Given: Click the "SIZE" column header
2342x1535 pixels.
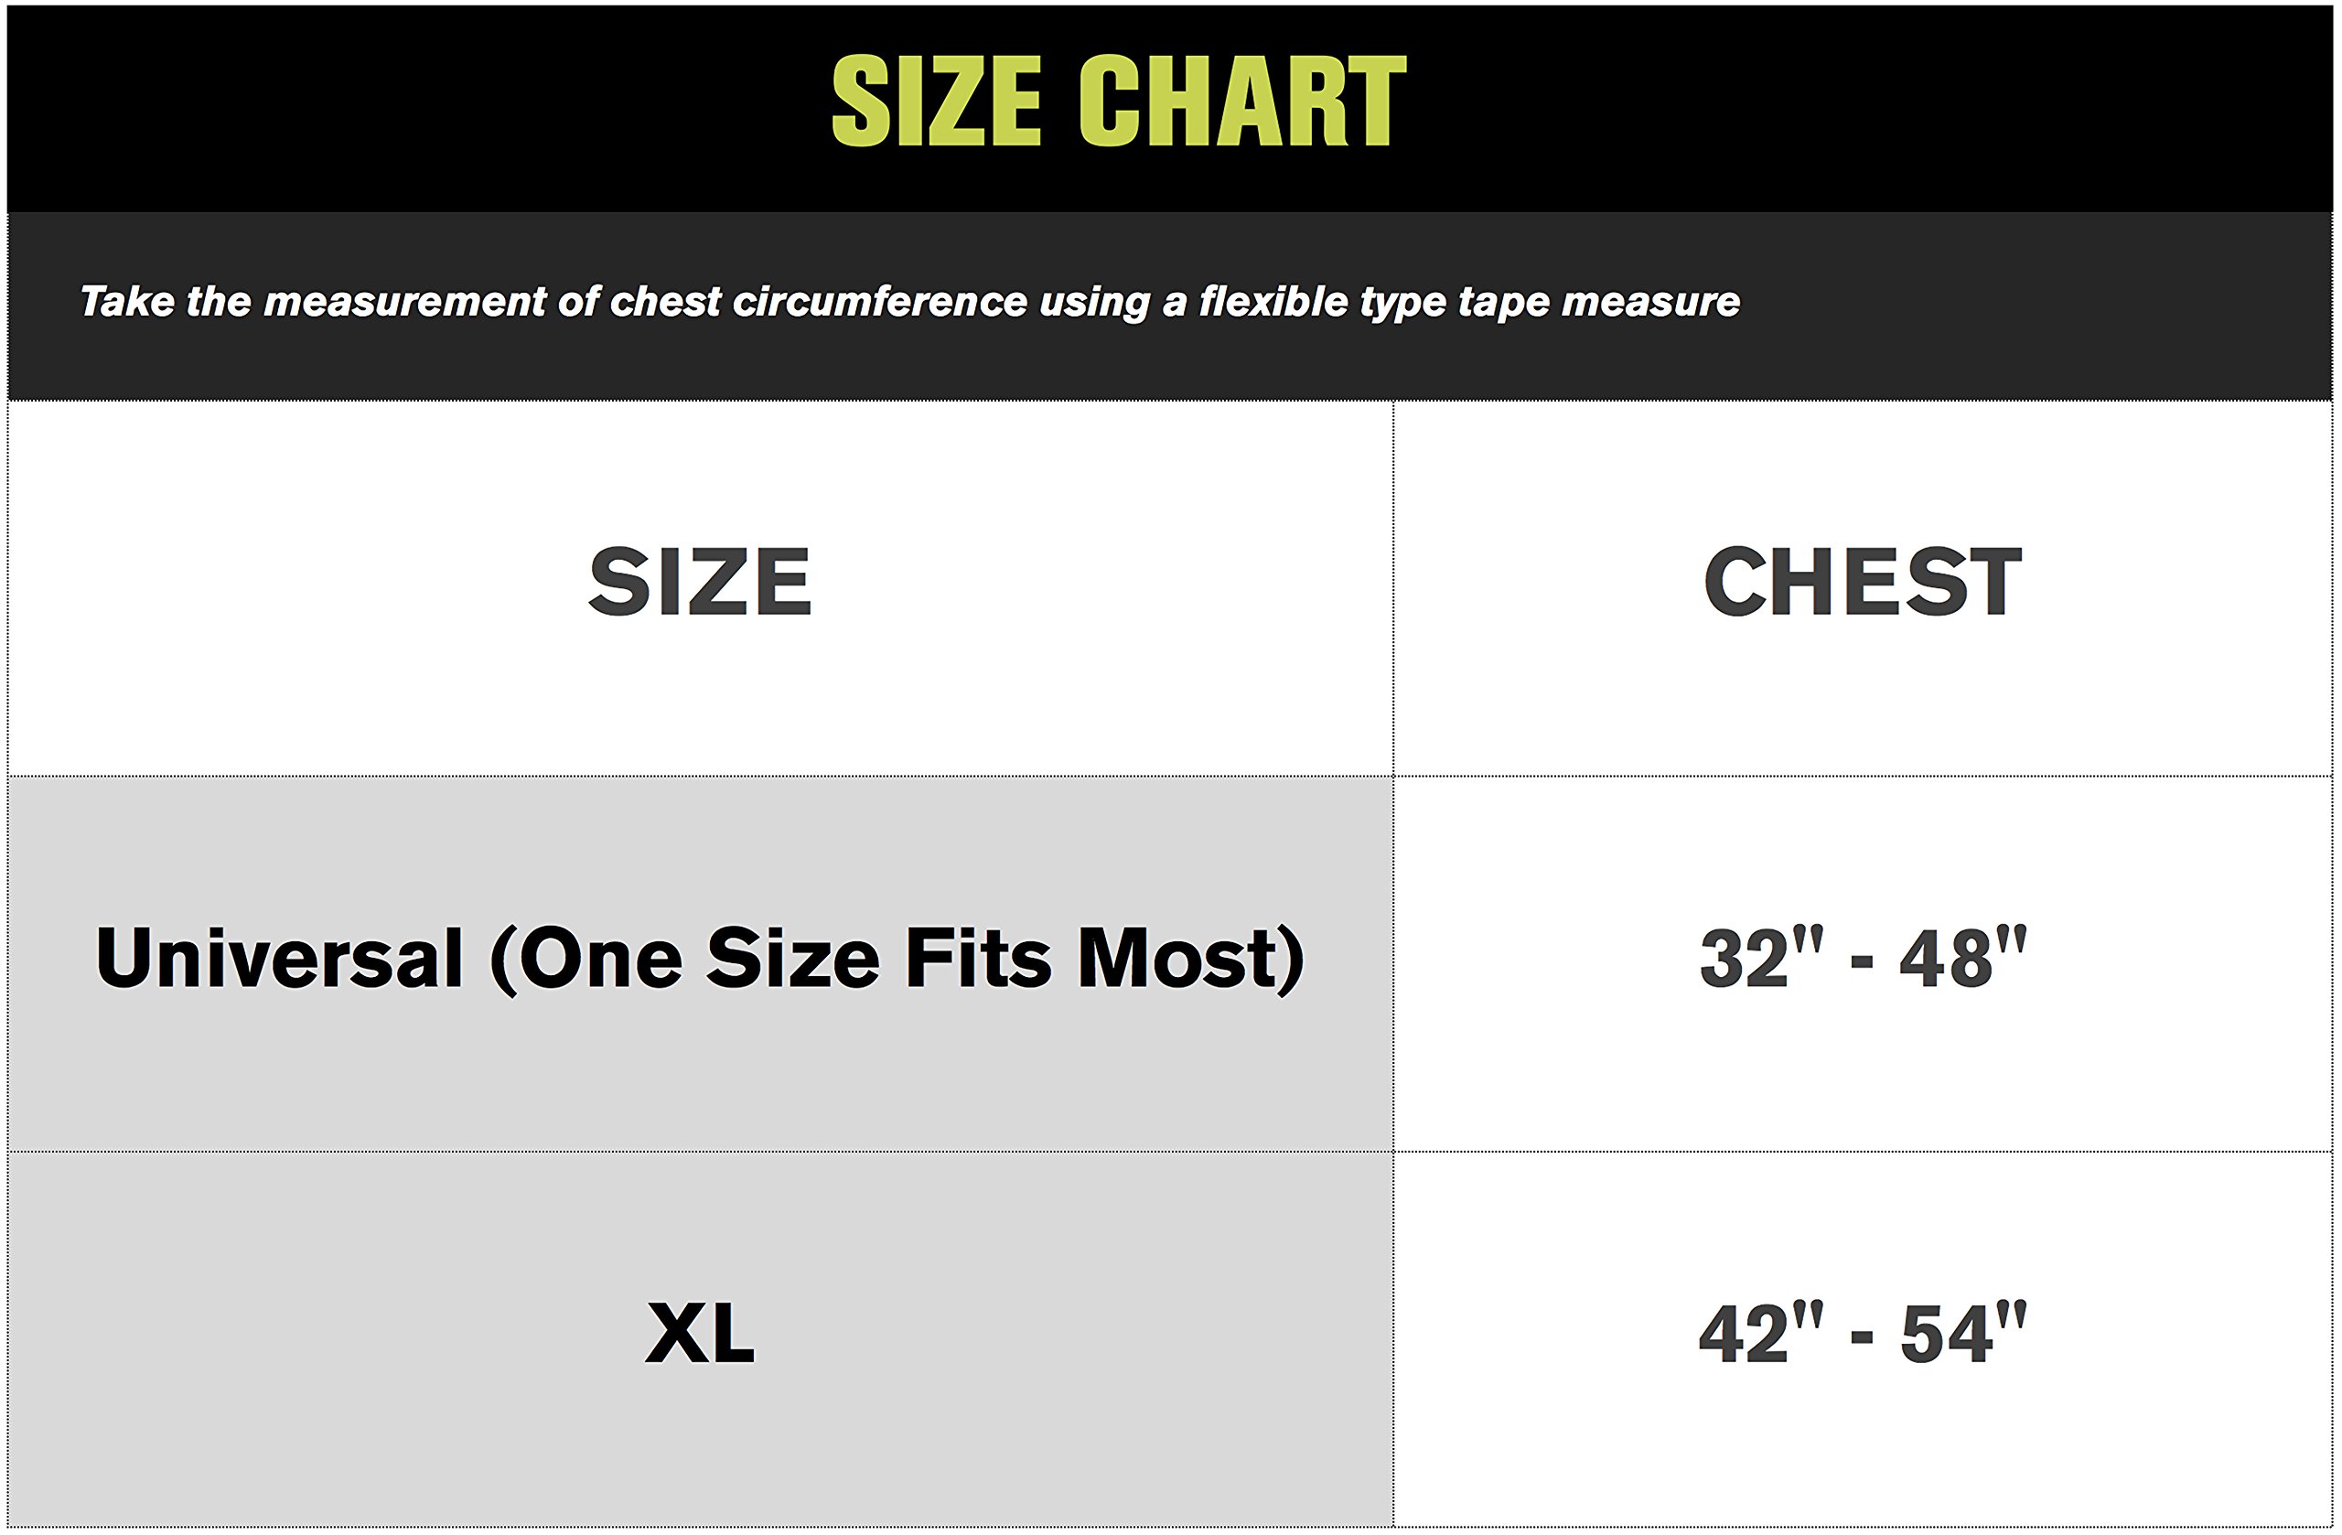Looking at the screenshot, I should [700, 583].
